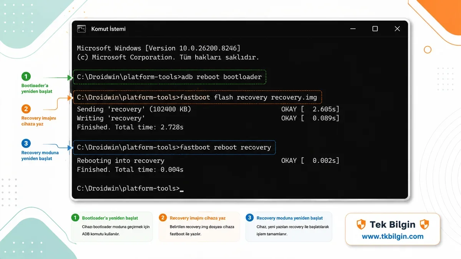Click 'Finished. Total time: 2.728s' line
This screenshot has width=461, height=259.
pyautogui.click(x=130, y=127)
